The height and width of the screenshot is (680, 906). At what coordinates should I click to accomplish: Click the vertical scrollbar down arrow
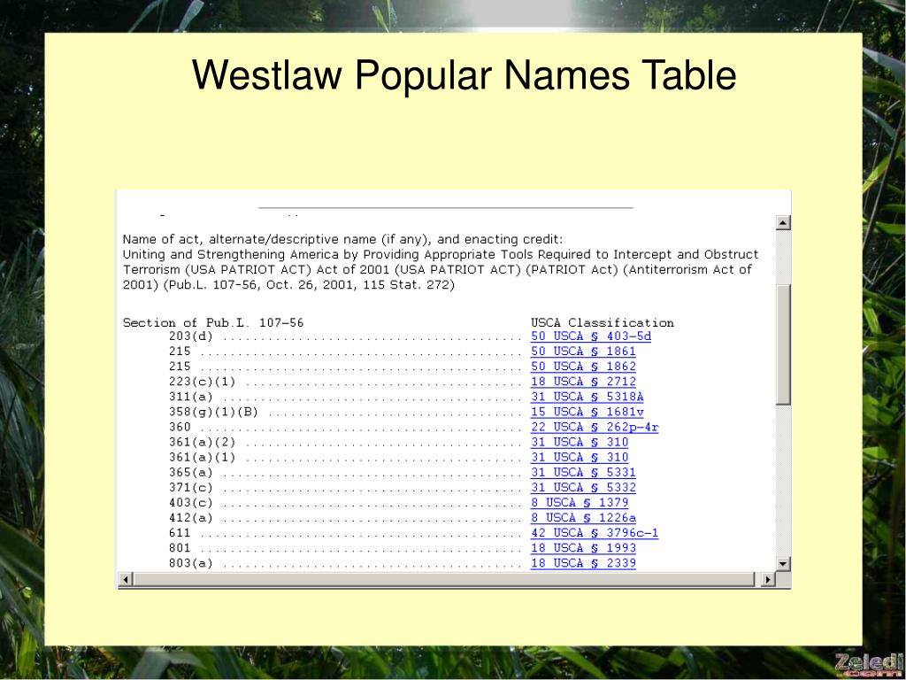click(x=783, y=564)
